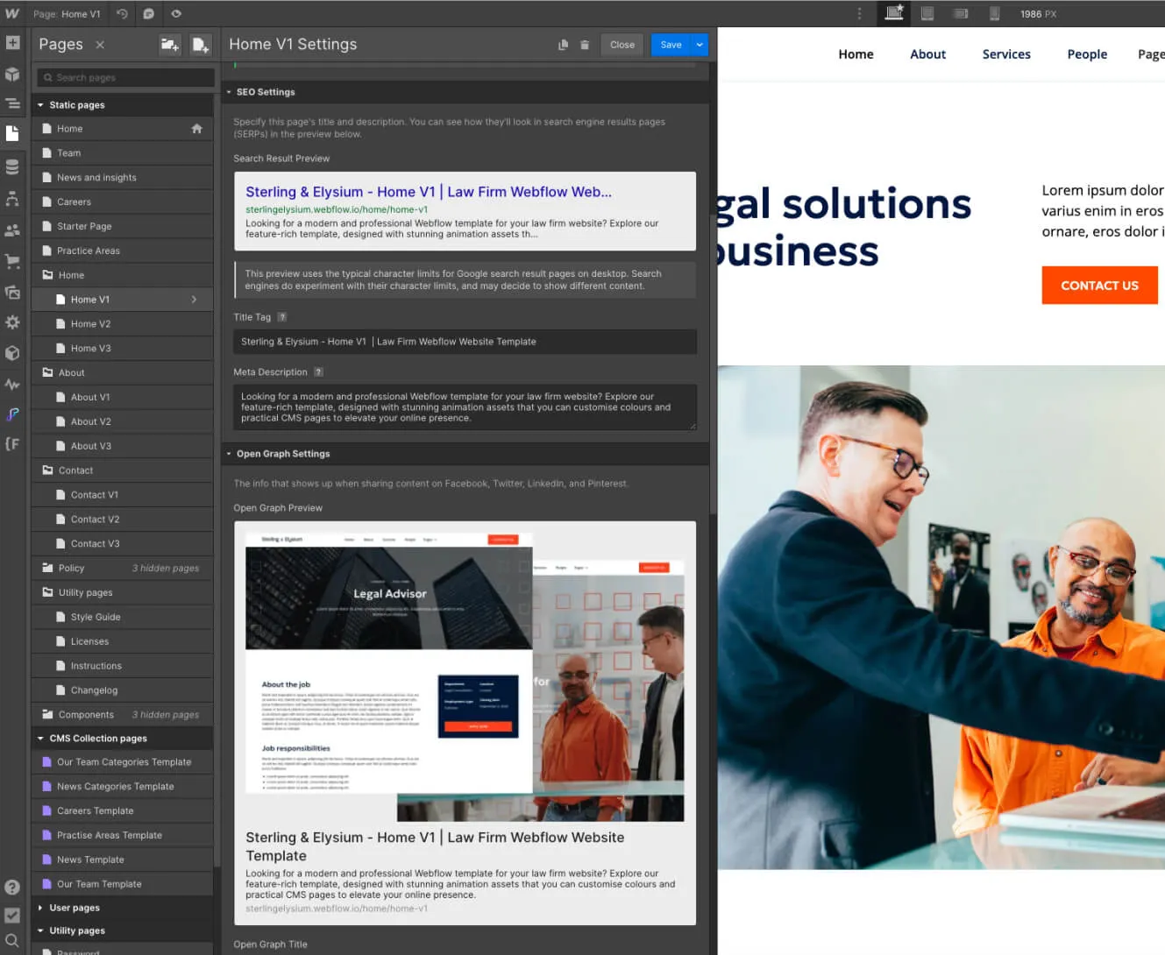Viewport: 1165px width, 955px height.
Task: Click the Page: Home V1 label in top bar
Action: point(67,14)
